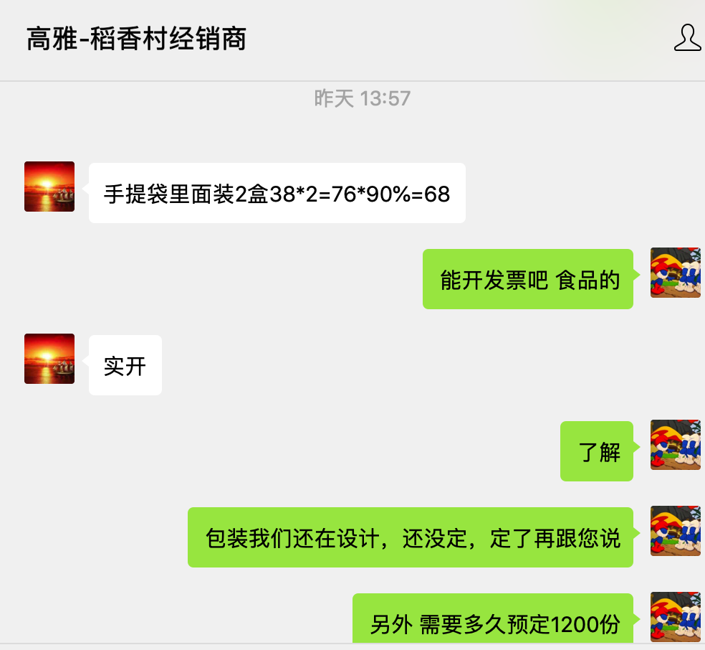
Task: Select the green bubble 能开发票吧 食品的
Action: click(528, 279)
